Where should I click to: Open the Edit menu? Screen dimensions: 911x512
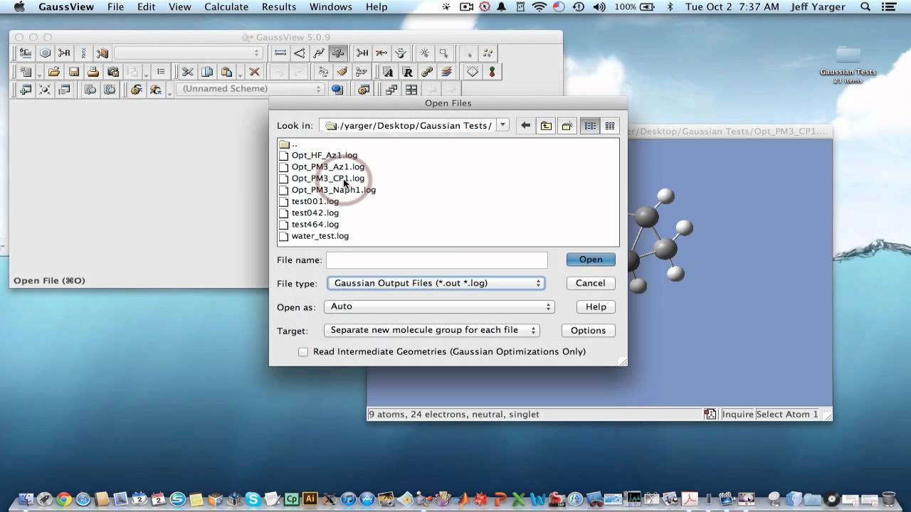tap(147, 7)
